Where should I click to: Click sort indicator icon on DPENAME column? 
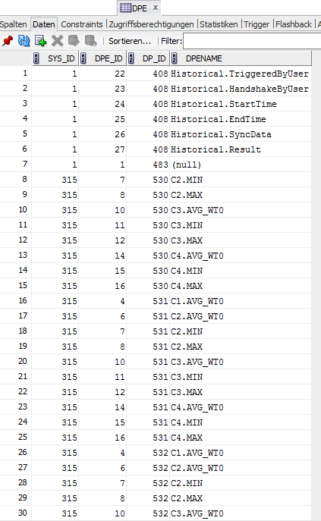pyautogui.click(x=174, y=58)
